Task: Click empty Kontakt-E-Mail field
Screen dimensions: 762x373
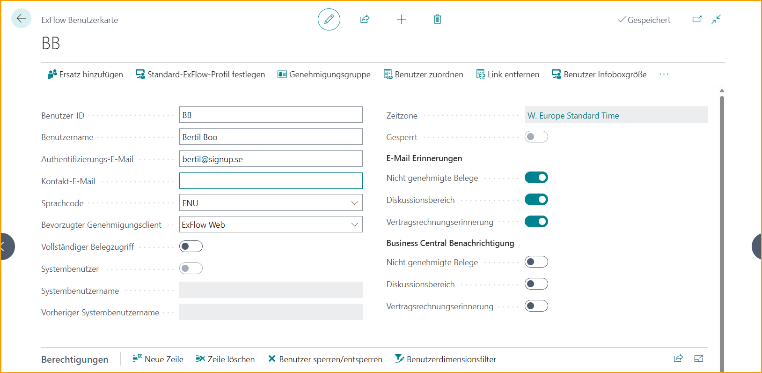Action: pyautogui.click(x=271, y=181)
